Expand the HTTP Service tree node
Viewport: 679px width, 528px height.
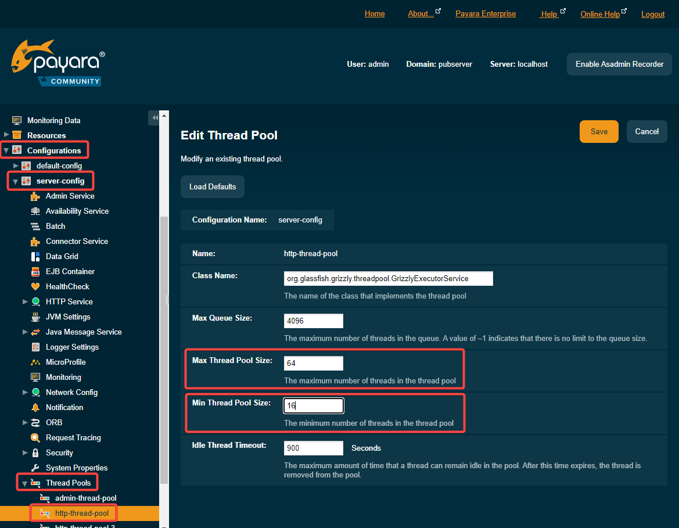coord(25,301)
